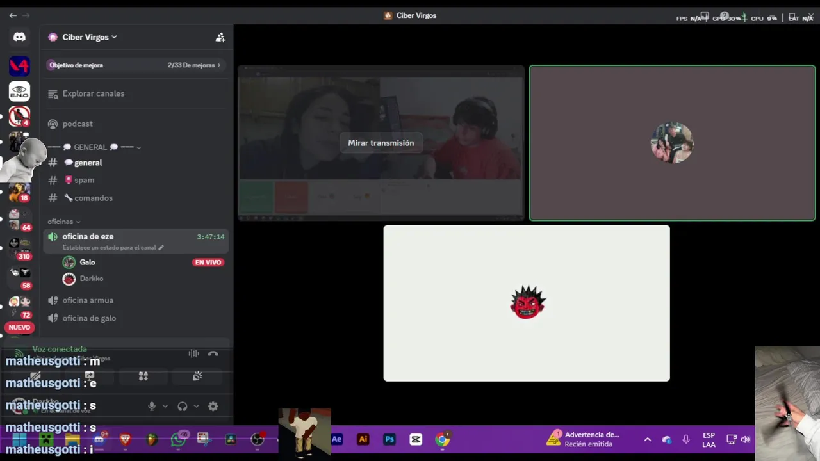
Task: Join the oficina de galo voice channel
Action: [89, 318]
